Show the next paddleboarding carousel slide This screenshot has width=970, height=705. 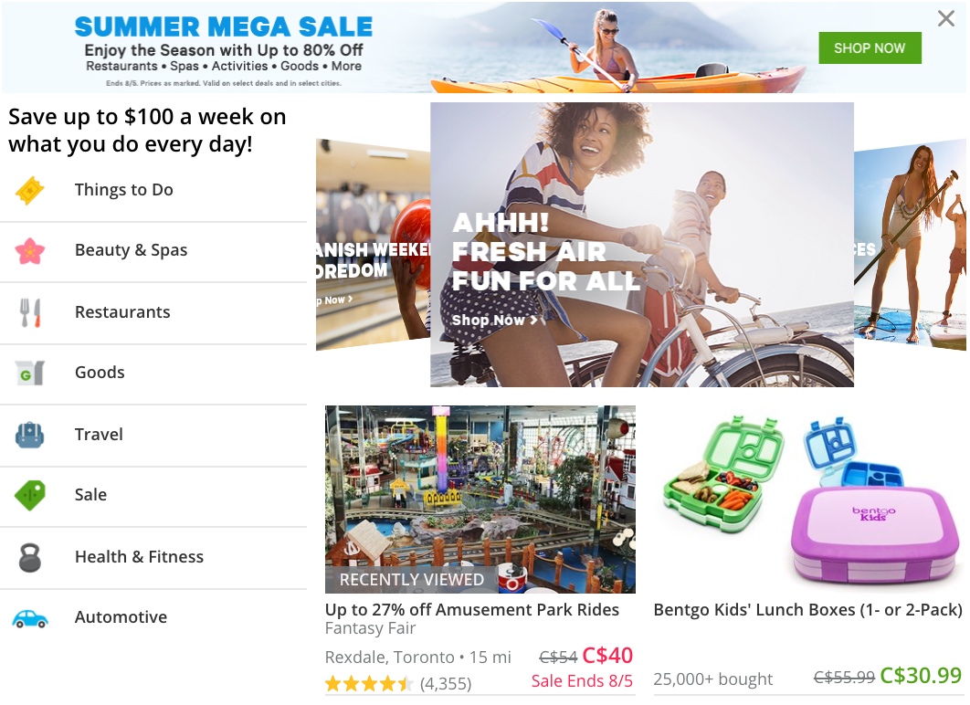(x=910, y=244)
